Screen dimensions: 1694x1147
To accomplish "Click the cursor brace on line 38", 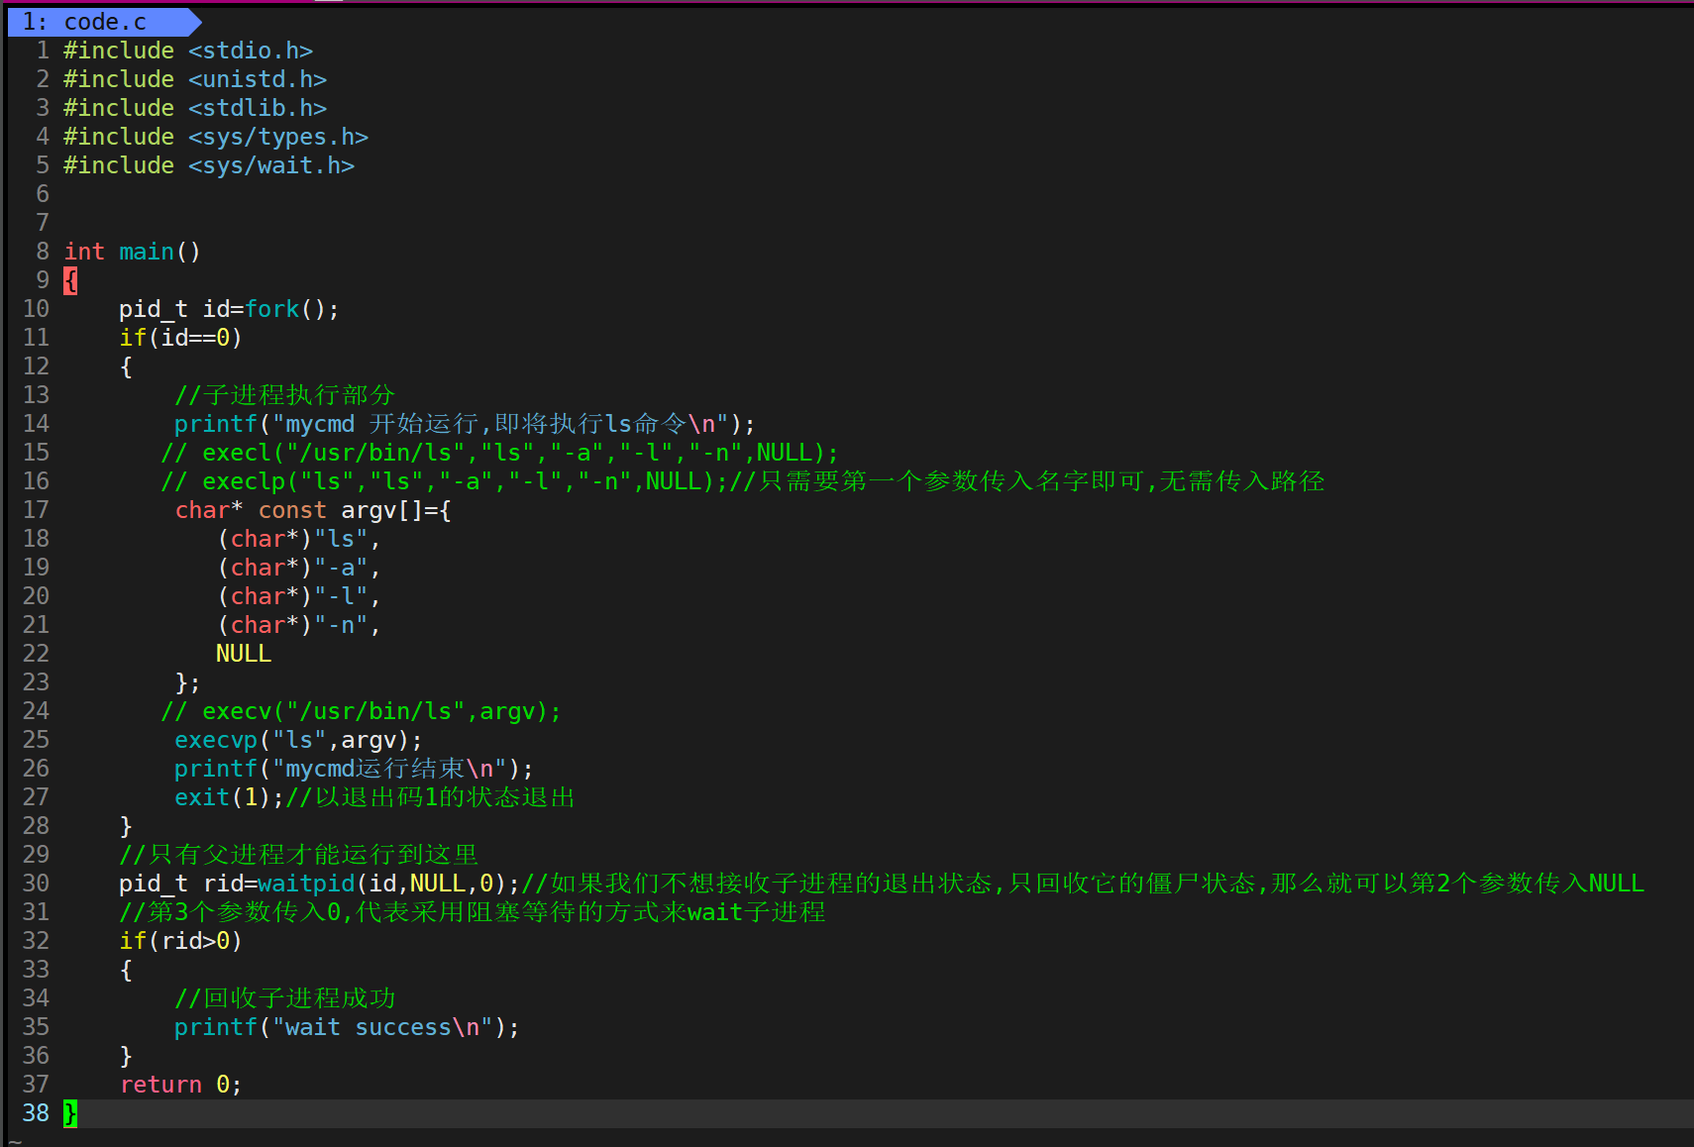I will click(x=70, y=1113).
